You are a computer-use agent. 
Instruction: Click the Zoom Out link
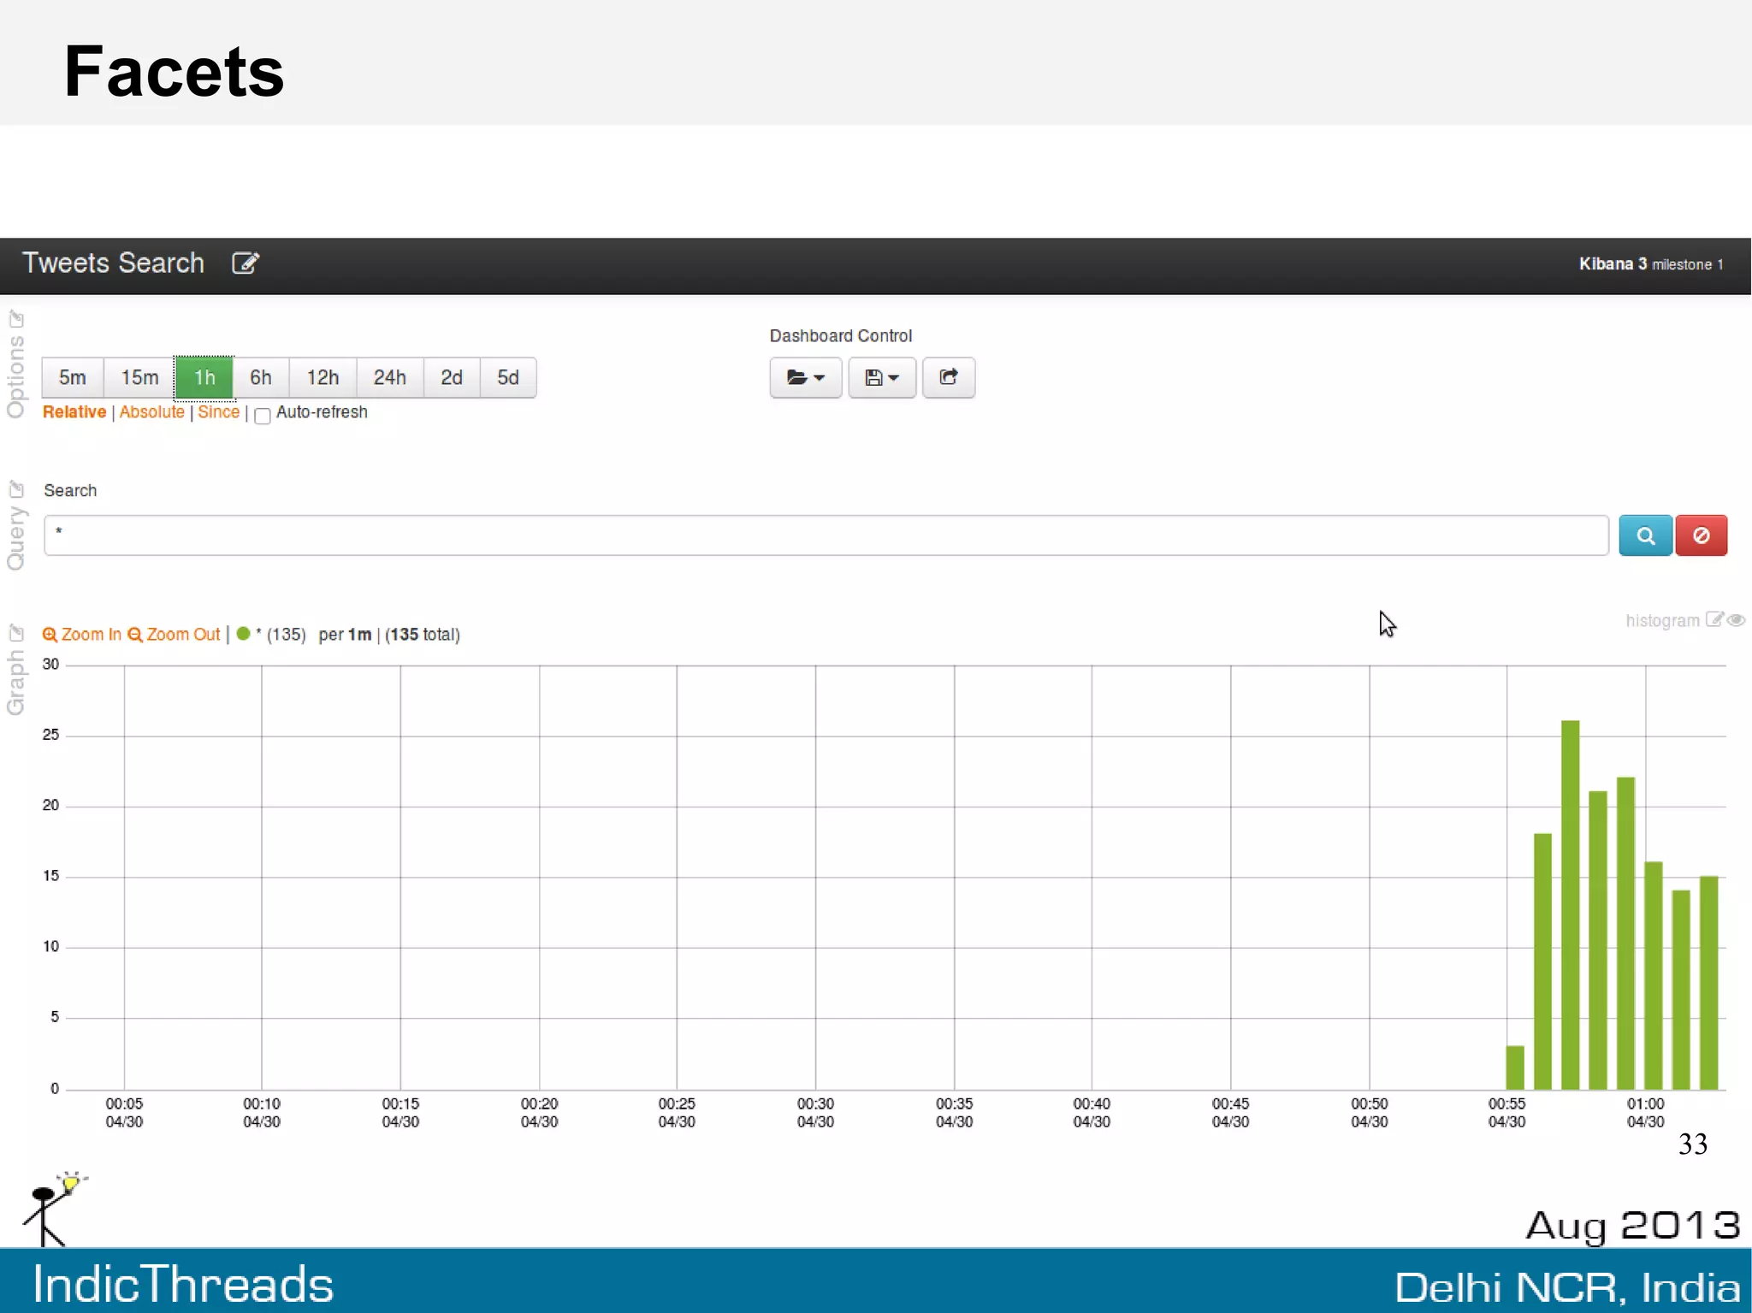(175, 635)
